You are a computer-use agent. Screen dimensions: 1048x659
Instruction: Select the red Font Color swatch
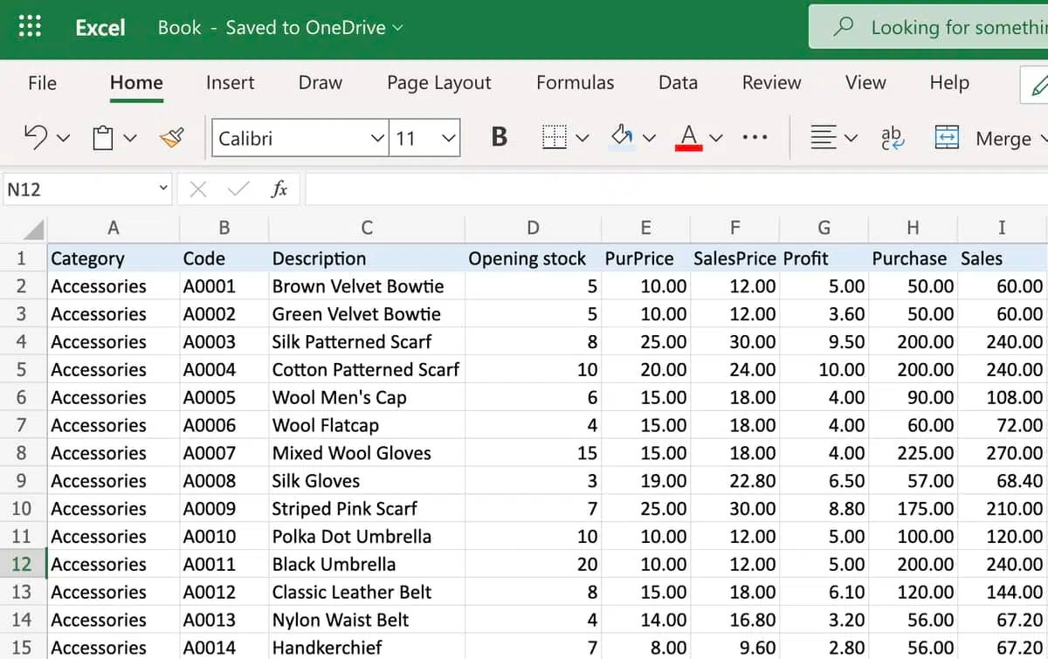pos(689,148)
